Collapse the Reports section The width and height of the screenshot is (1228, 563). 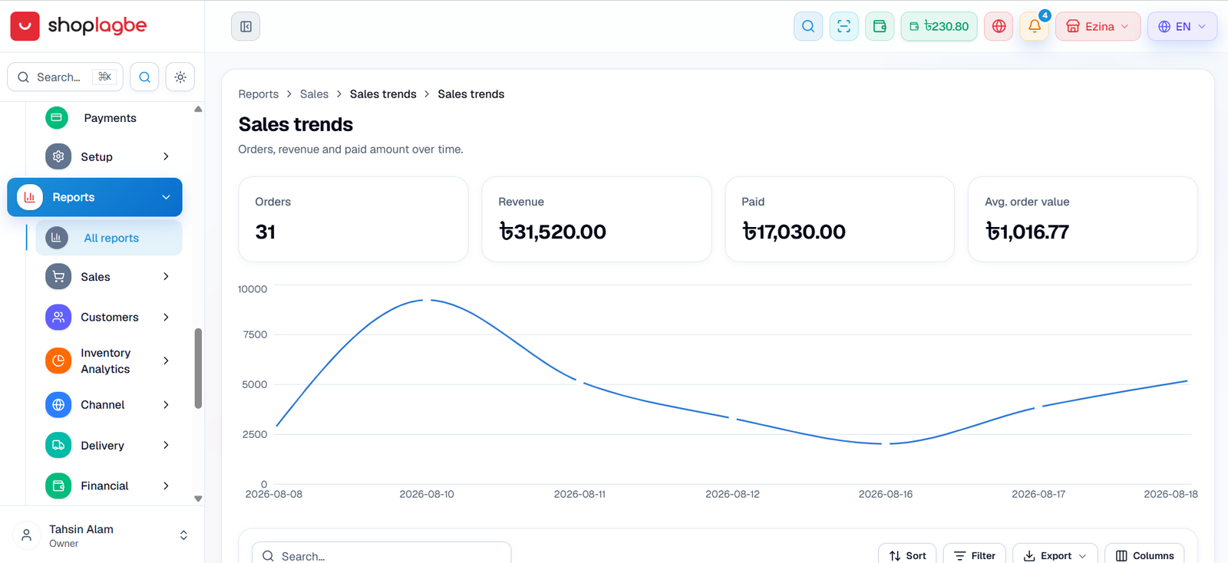point(94,197)
